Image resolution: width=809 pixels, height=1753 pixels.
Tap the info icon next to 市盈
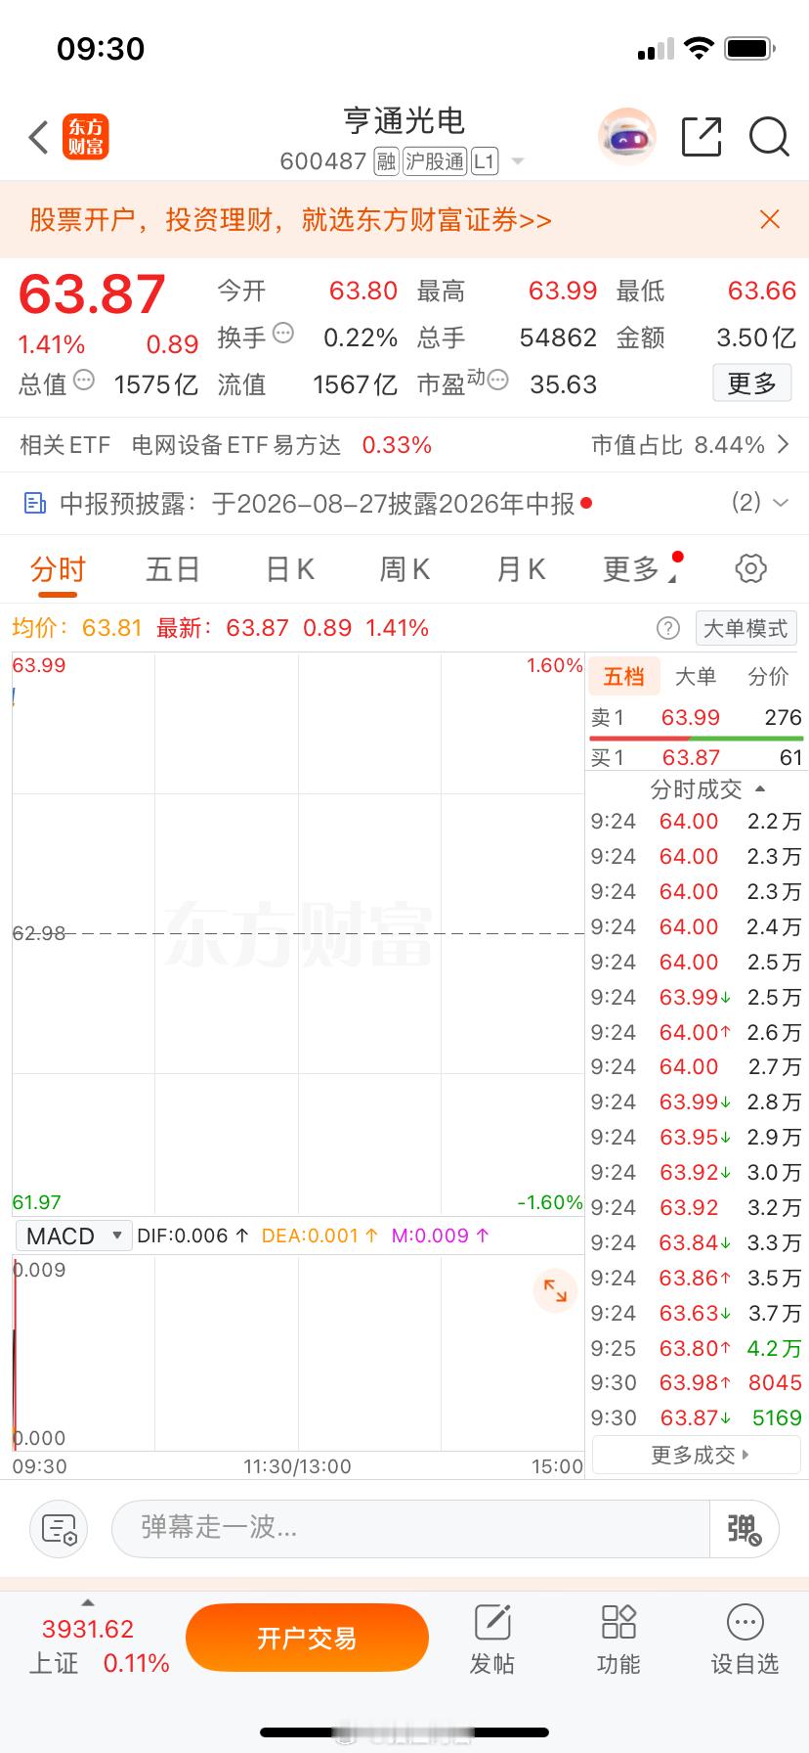point(498,380)
